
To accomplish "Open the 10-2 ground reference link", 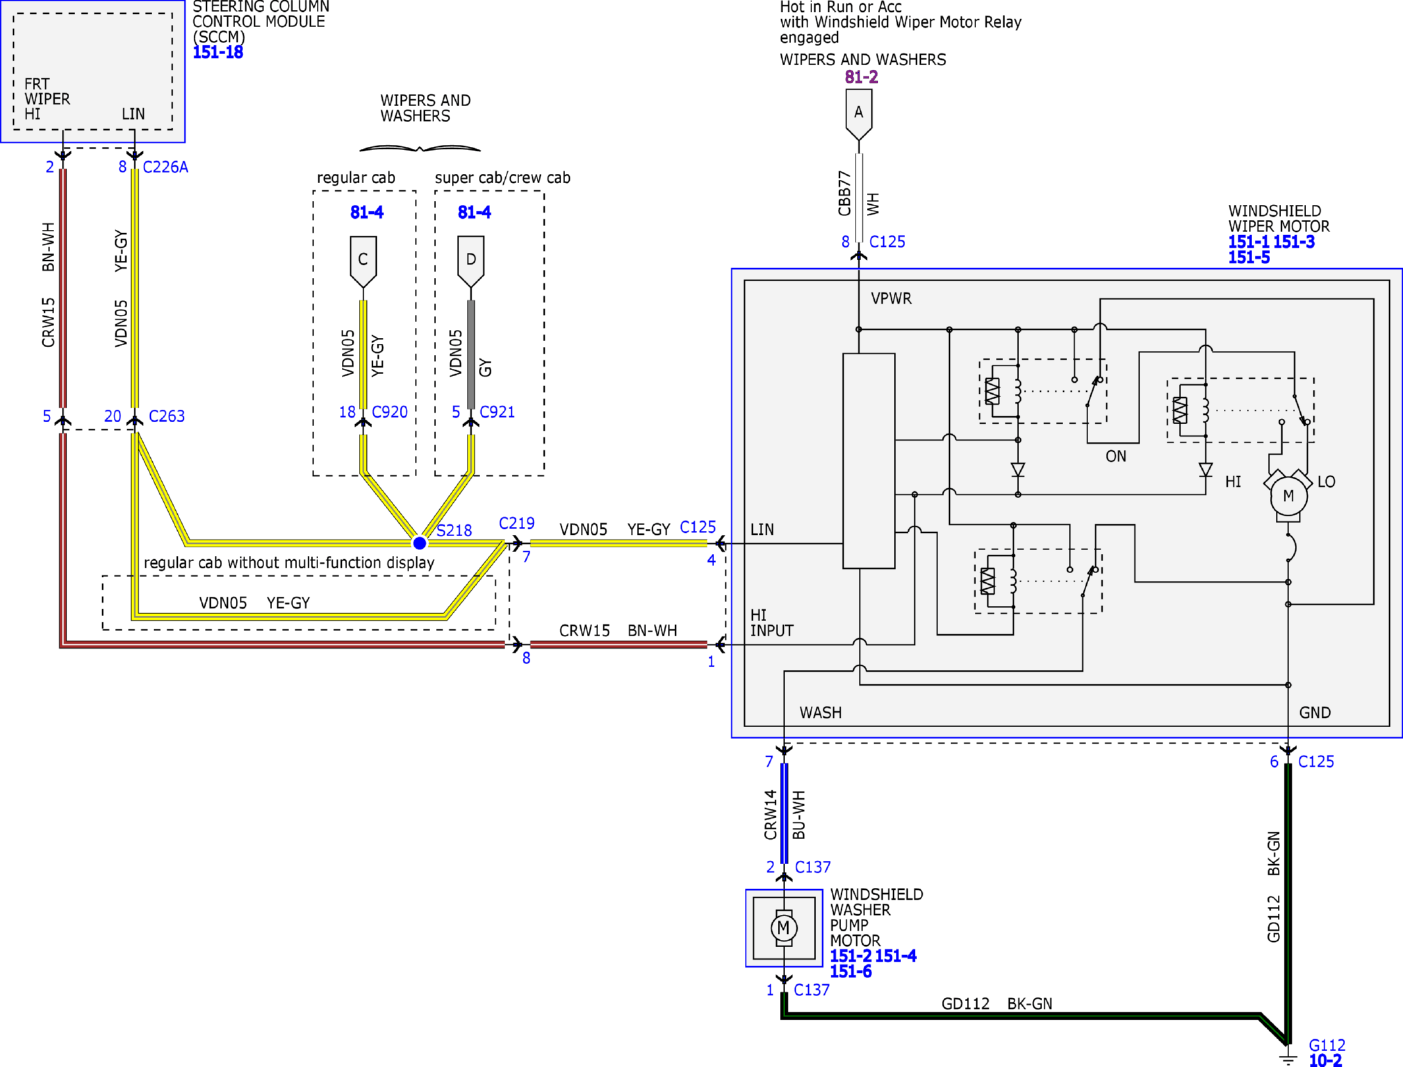I will click(x=1325, y=1060).
